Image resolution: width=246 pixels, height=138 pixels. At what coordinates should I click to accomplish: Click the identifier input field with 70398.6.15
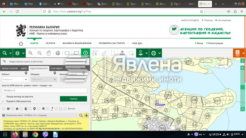coord(44,90)
